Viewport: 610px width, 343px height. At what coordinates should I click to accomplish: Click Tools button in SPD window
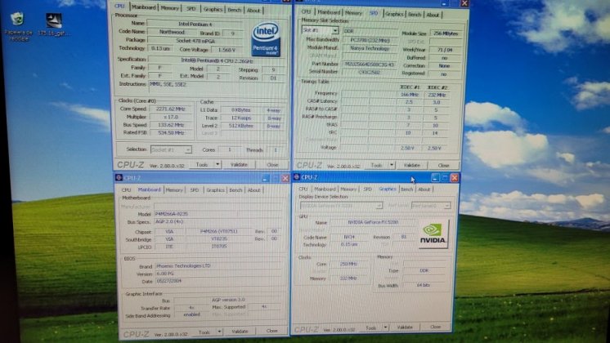click(376, 165)
